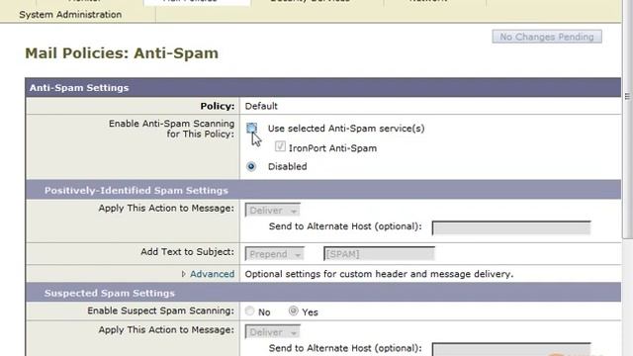The image size is (633, 356).
Task: Select the Disabled radio option
Action: [251, 166]
